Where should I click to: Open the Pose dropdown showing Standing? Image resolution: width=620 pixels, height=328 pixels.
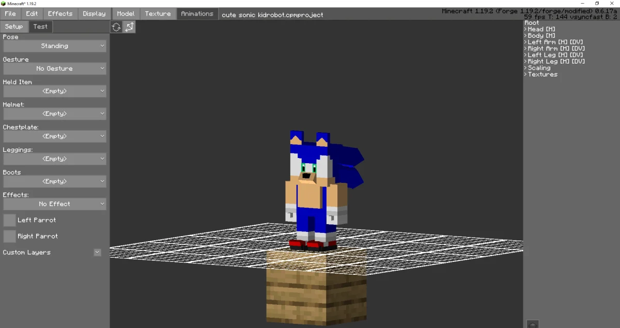click(55, 46)
